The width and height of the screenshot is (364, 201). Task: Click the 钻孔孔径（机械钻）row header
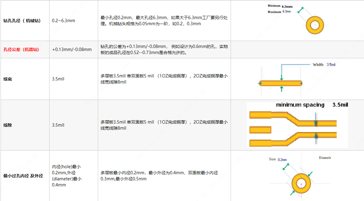pos(22,21)
